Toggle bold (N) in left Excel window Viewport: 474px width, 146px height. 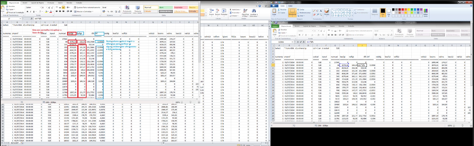27,11
